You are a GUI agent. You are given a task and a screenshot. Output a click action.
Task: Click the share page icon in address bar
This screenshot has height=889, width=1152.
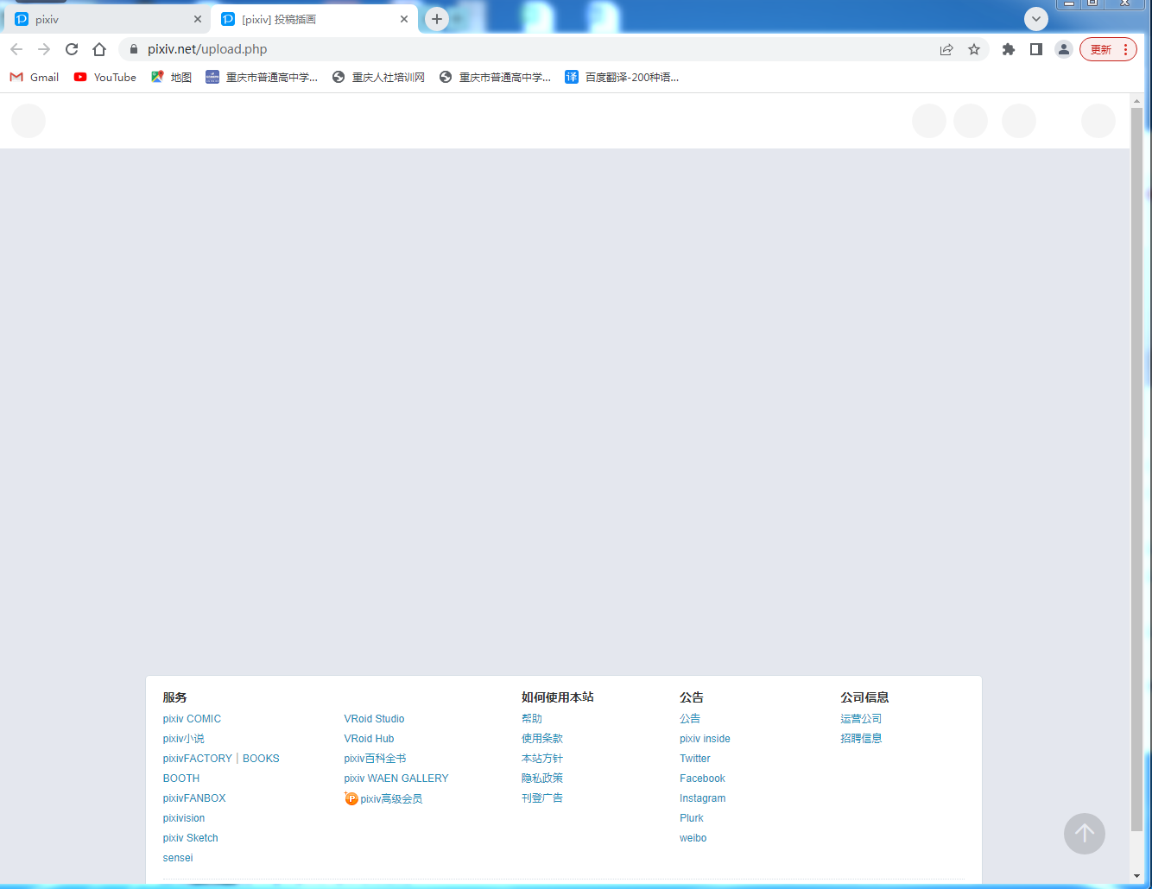click(946, 49)
